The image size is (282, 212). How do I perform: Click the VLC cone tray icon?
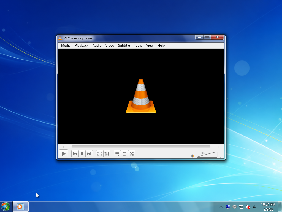point(254,207)
